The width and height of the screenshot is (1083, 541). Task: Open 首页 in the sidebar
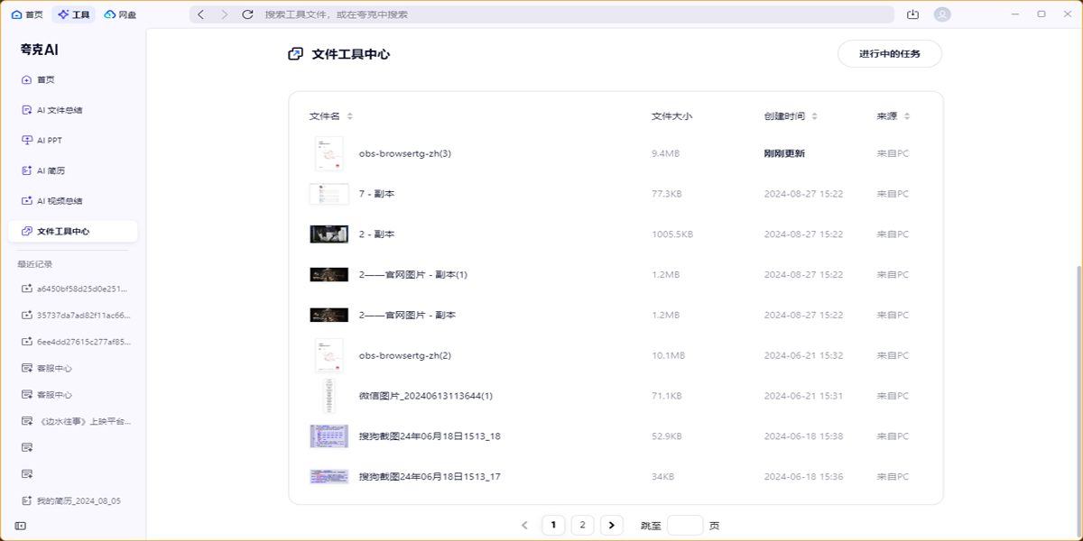coord(72,79)
